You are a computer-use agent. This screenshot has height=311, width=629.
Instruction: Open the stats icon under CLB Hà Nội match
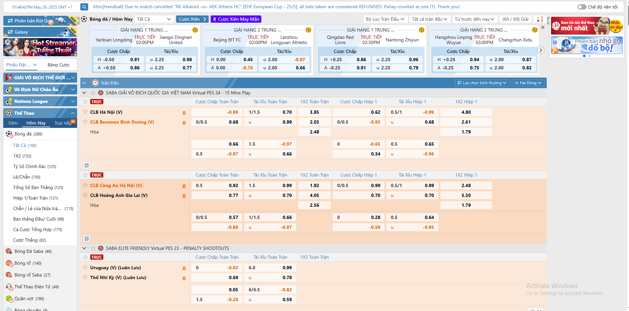[x=87, y=165]
